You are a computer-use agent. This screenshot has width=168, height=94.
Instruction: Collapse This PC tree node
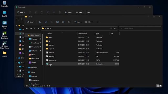click(26, 72)
